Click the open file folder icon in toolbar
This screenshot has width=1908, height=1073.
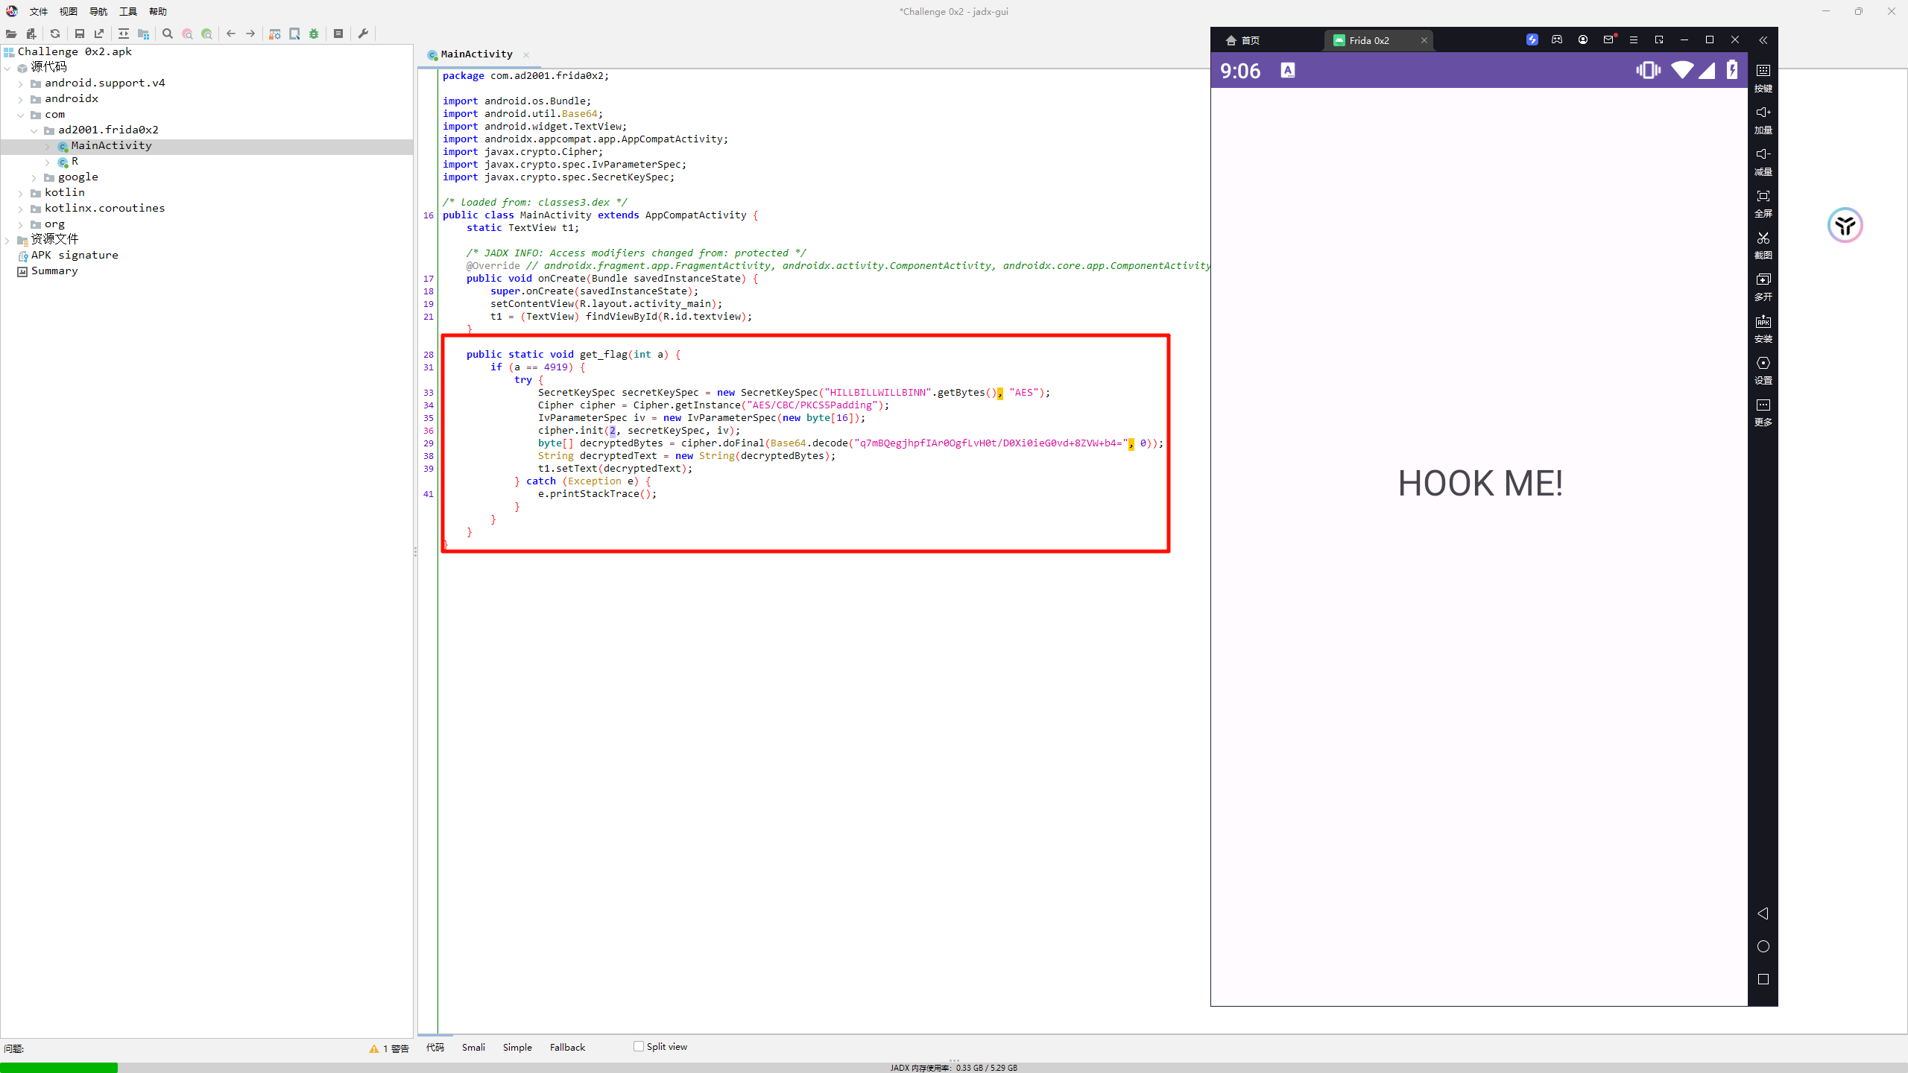click(x=11, y=34)
